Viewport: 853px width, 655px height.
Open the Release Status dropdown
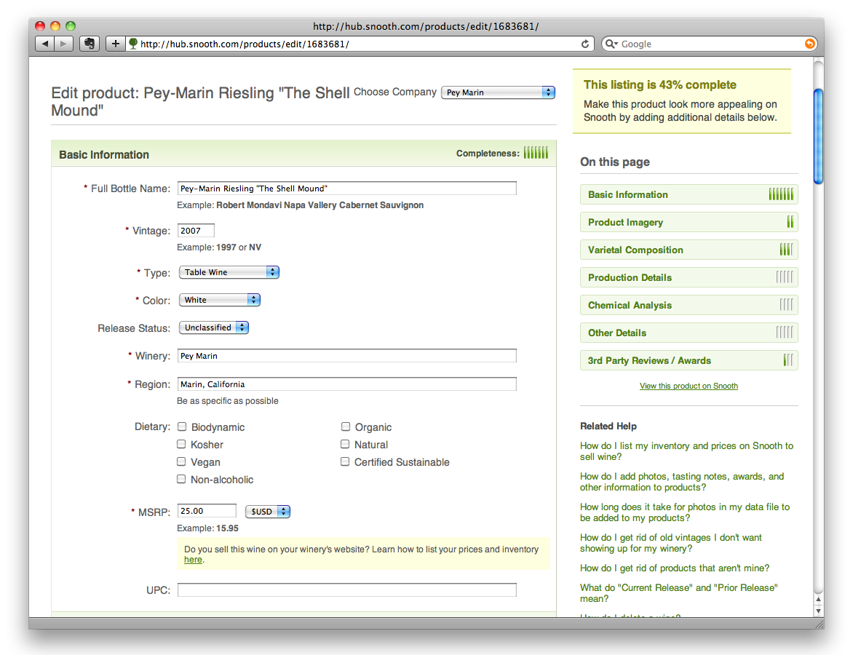pos(214,327)
